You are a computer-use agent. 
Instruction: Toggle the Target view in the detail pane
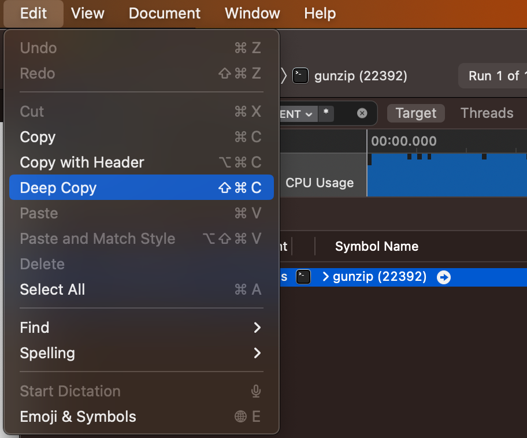415,113
